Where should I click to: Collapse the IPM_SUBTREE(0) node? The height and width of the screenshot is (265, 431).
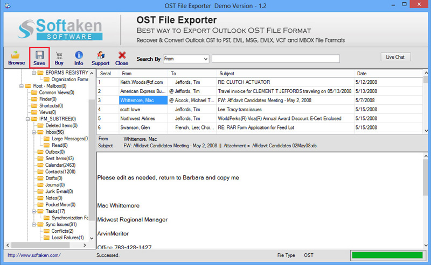point(28,119)
